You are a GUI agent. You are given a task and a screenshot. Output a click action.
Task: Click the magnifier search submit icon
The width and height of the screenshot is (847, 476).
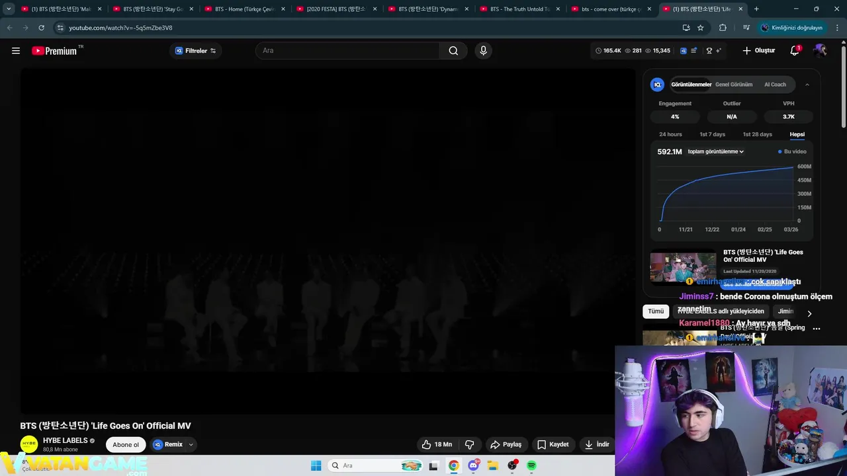[x=453, y=51]
